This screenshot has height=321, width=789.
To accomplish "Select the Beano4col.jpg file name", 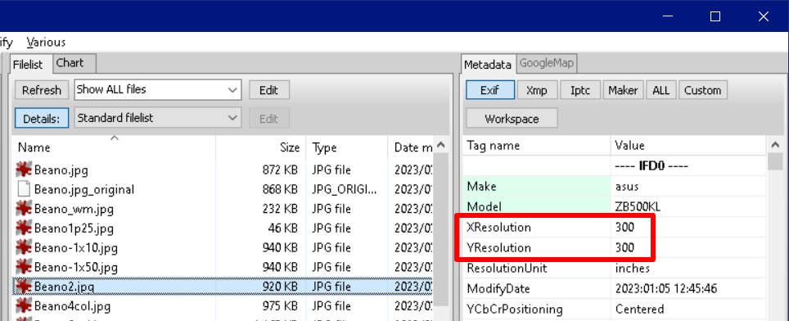I will point(72,305).
